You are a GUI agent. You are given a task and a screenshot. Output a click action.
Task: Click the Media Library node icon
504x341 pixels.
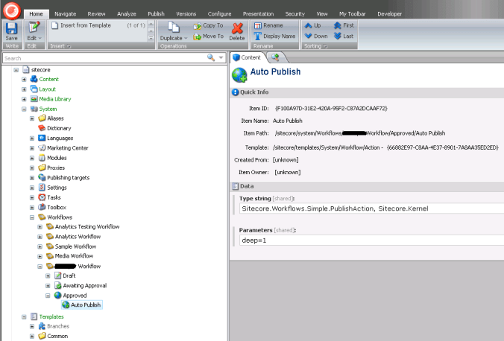point(34,99)
